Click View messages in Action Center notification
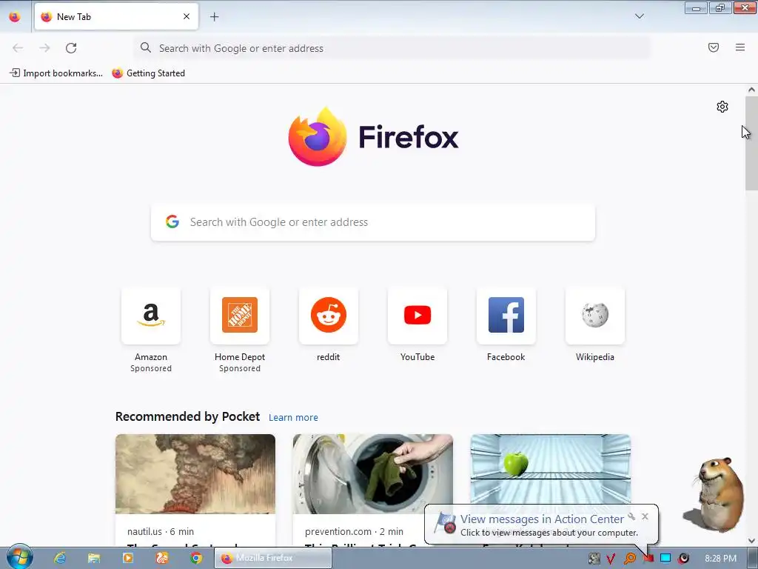The height and width of the screenshot is (569, 758). (x=541, y=519)
